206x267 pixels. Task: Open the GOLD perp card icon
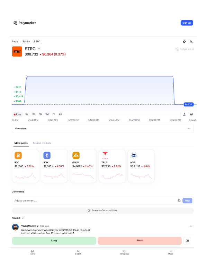[76, 155]
